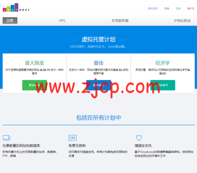
Task: Click the FTP, 邮箱 description paragraph
Action: [x=30, y=154]
